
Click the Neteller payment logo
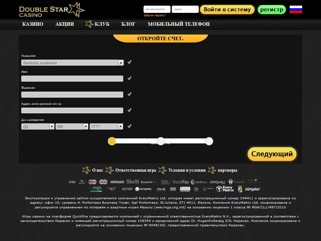click(117, 182)
